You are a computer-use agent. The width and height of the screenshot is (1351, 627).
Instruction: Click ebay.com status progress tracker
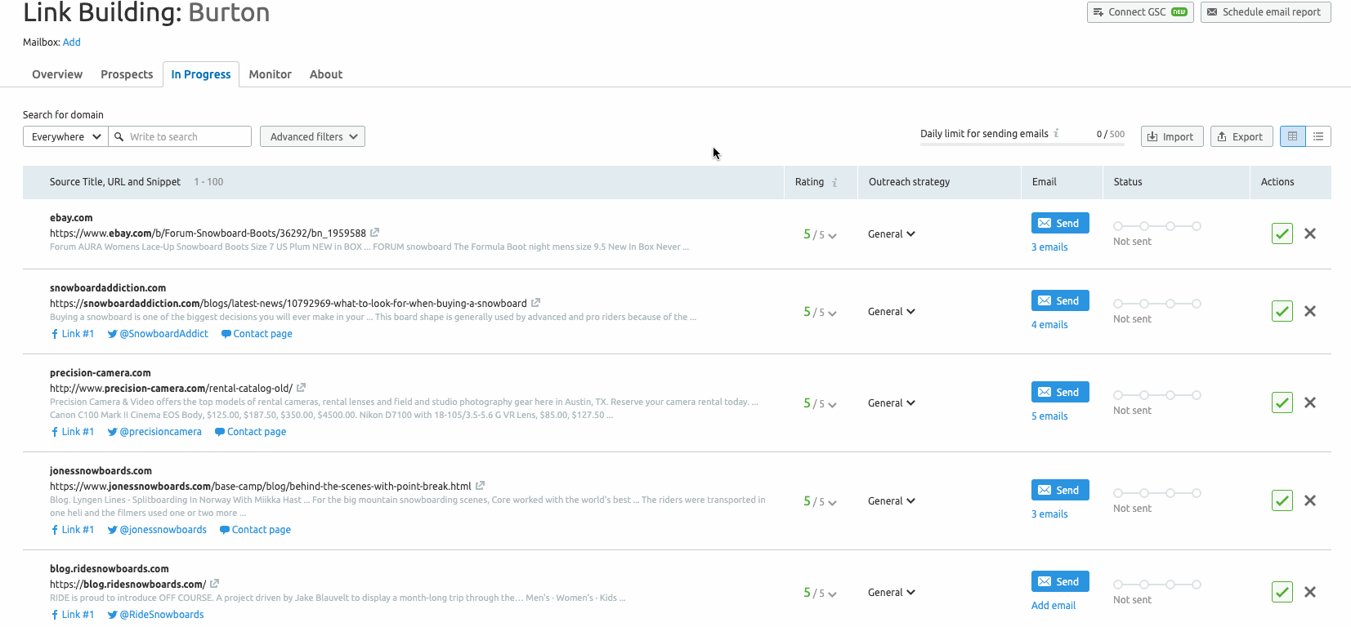click(1157, 226)
